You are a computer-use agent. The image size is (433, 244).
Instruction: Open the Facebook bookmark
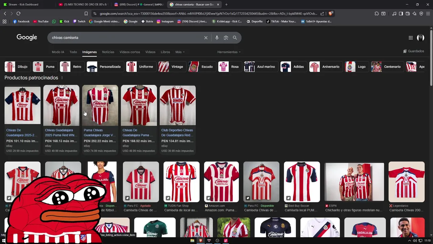point(21,21)
